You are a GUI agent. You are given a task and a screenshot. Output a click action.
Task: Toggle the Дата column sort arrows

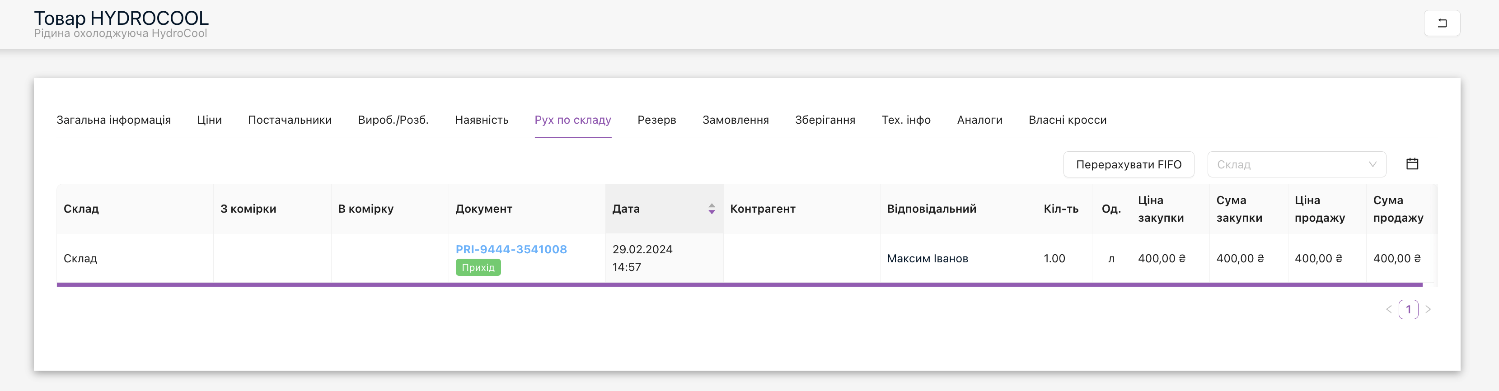711,209
